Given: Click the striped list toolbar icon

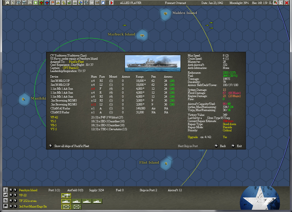Looking at the screenshot, I should (x=97, y=3).
